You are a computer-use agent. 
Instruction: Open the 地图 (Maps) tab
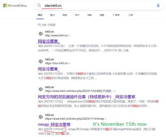(x=102, y=15)
